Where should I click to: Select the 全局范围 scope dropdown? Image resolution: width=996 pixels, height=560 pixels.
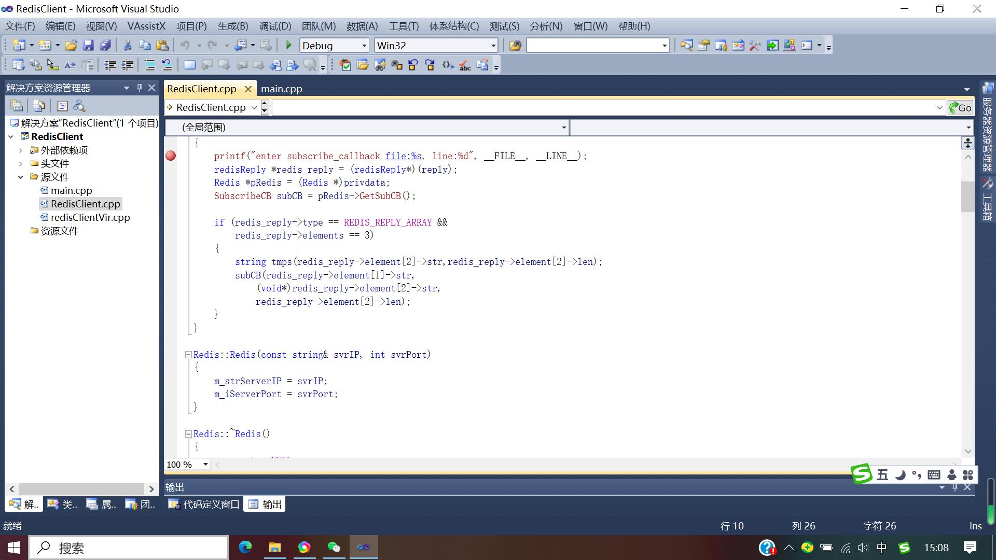pos(369,127)
